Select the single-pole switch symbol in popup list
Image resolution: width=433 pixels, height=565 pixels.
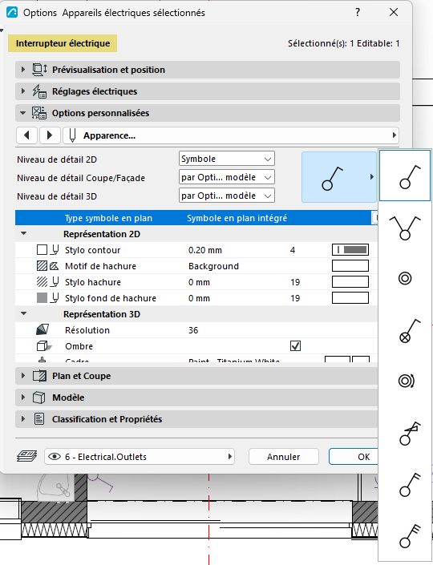pos(405,176)
